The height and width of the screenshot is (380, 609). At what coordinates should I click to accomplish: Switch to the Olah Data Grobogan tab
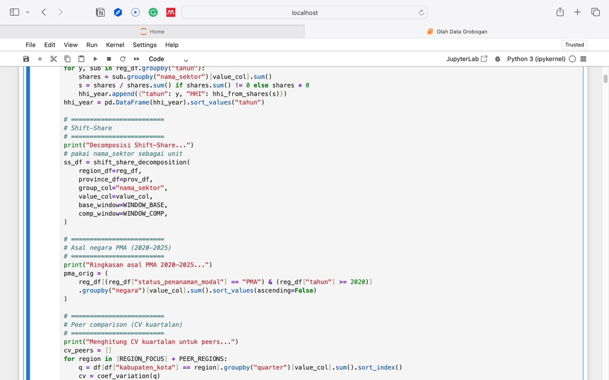pyautogui.click(x=457, y=32)
